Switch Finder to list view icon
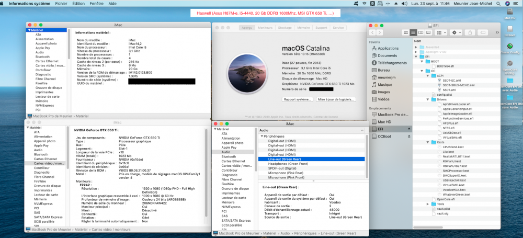This screenshot has width=523, height=238. tap(413, 32)
